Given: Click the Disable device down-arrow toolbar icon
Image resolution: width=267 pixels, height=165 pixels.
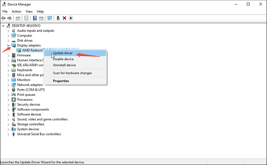Looking at the screenshot, I should tap(71, 18).
